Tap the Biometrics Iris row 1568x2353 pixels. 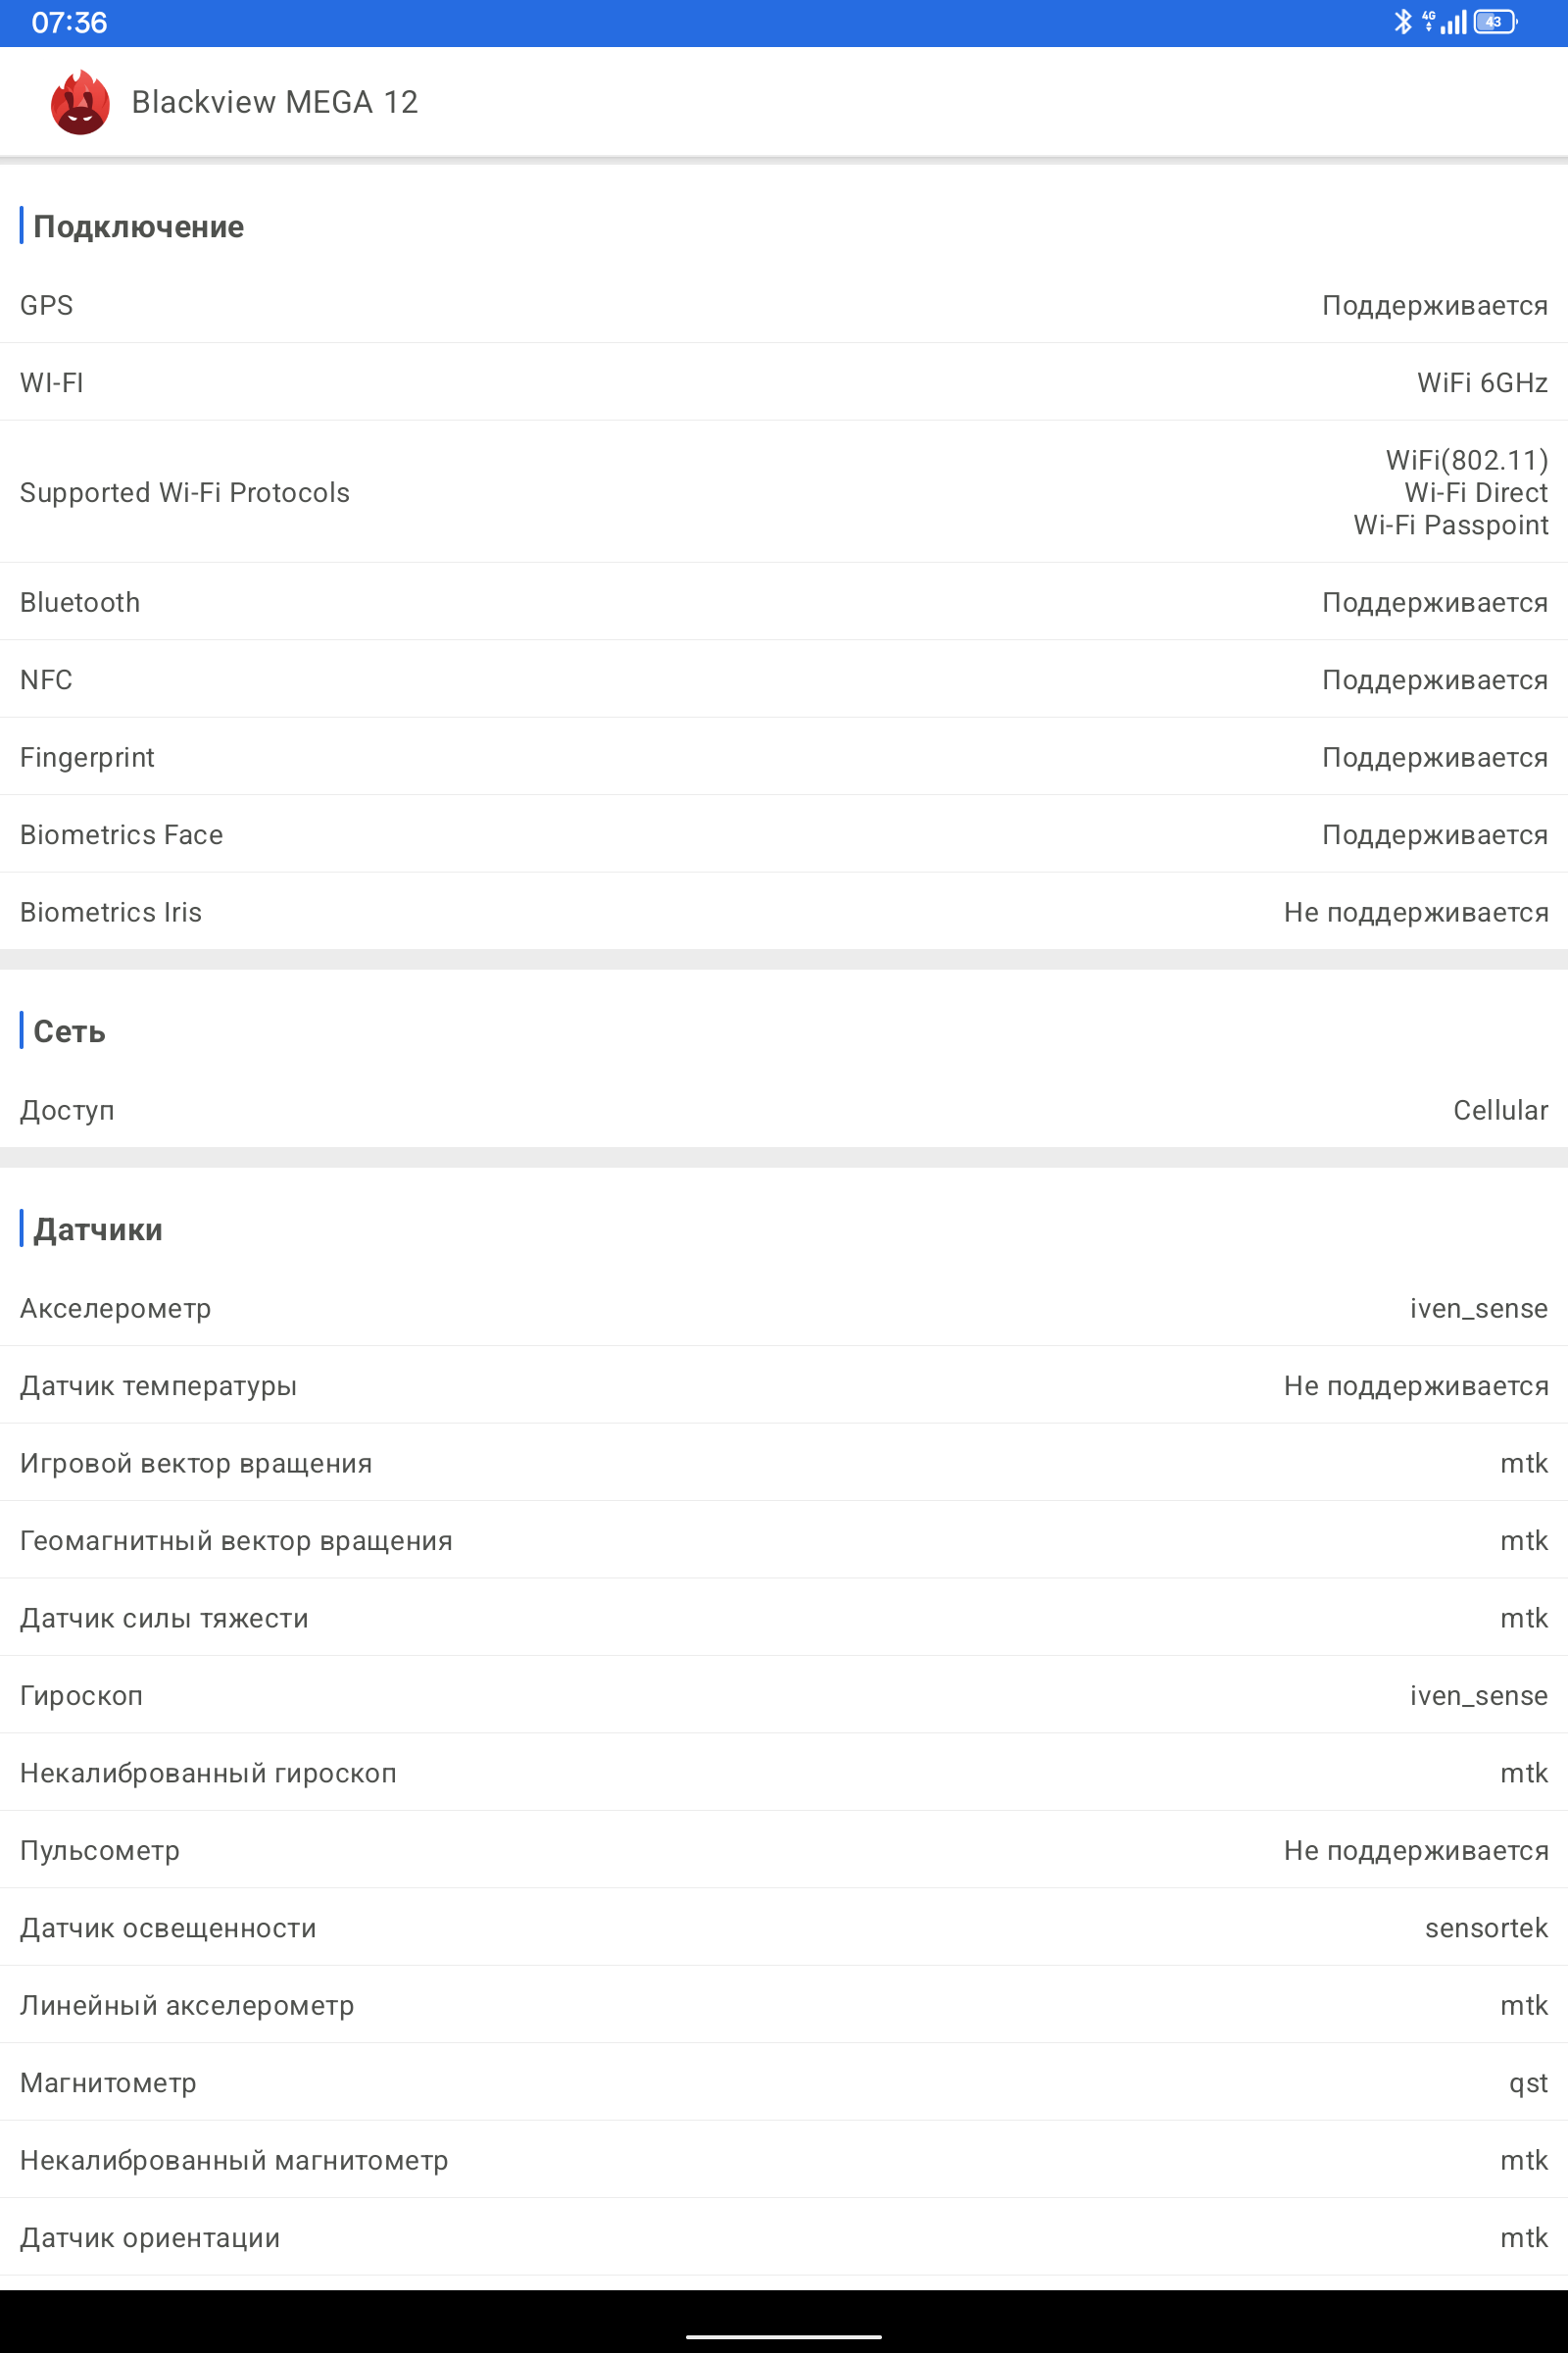tap(784, 912)
